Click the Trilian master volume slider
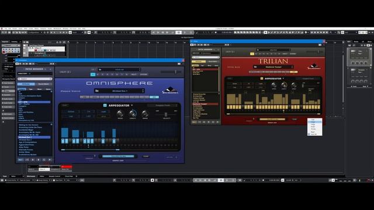Screen dimensions: 374x210 pyautogui.click(x=314, y=52)
